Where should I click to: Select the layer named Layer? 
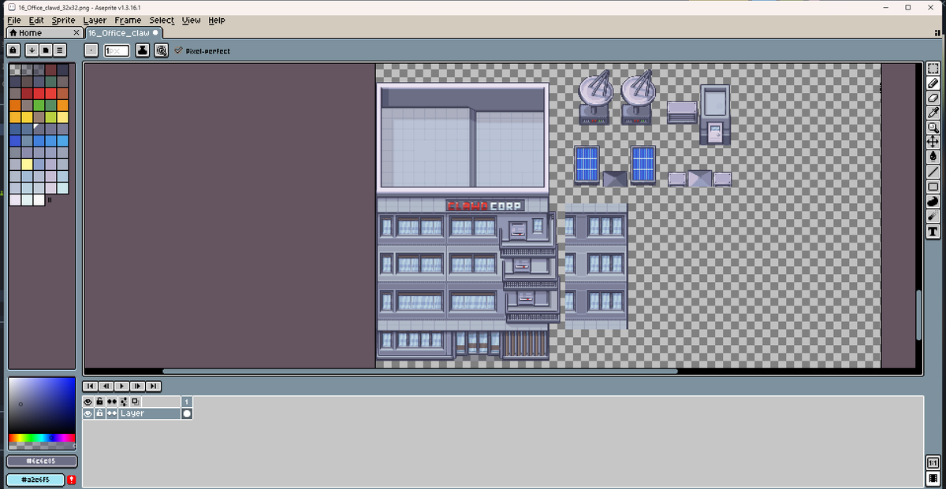click(150, 413)
